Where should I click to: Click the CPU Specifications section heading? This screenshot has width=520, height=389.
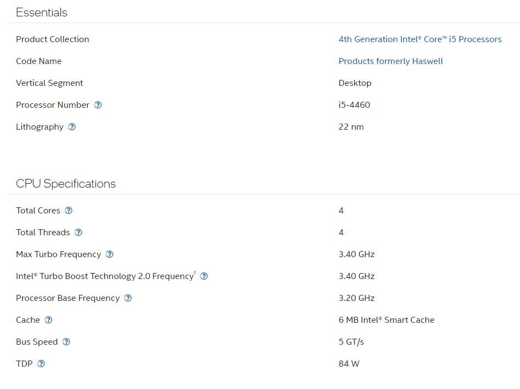[66, 184]
